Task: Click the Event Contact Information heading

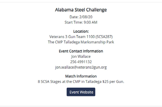Action: pyautogui.click(x=81, y=51)
